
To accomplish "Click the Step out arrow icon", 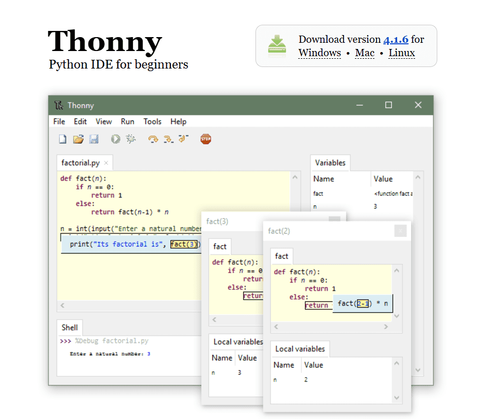I will 183,139.
